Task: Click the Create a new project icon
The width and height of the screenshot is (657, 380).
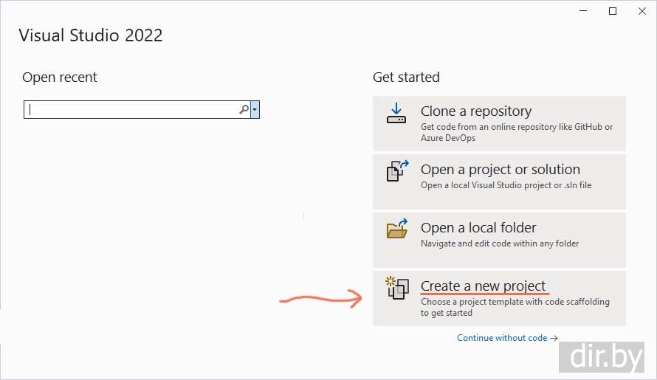Action: click(x=397, y=288)
